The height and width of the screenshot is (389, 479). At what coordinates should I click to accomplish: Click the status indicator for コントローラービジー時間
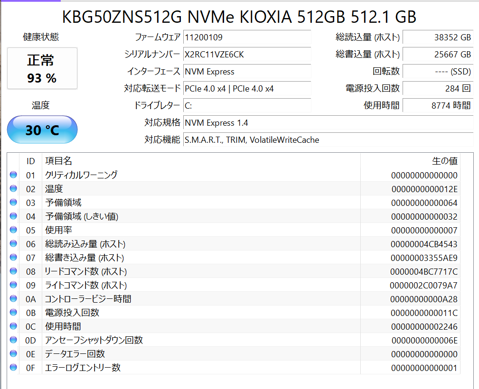(13, 299)
